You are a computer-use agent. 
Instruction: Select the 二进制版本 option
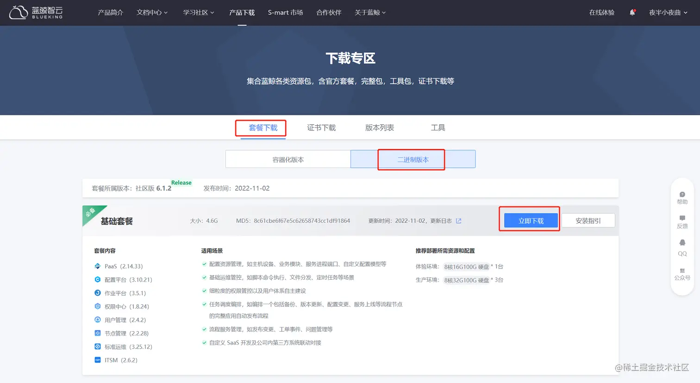(x=413, y=159)
